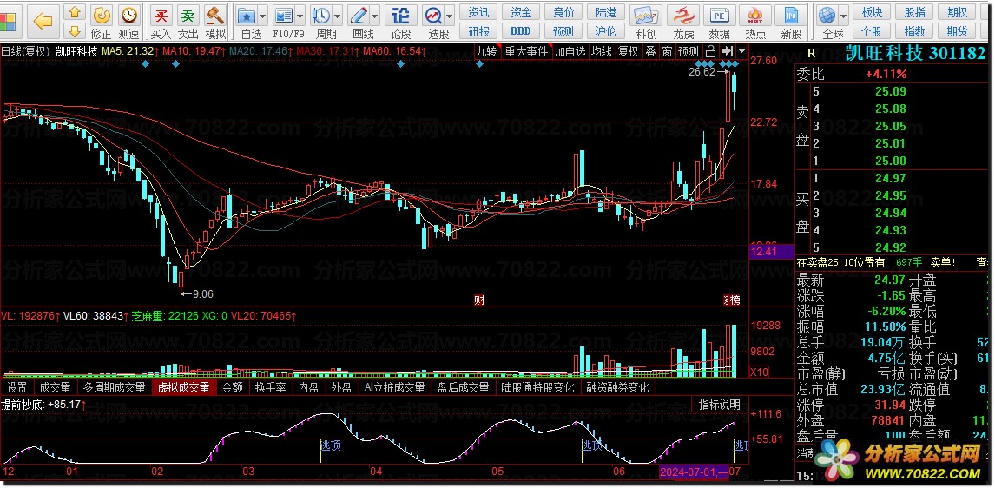995x488 pixels.
Task: Toggle the 窗 window option
Action: pyautogui.click(x=667, y=51)
